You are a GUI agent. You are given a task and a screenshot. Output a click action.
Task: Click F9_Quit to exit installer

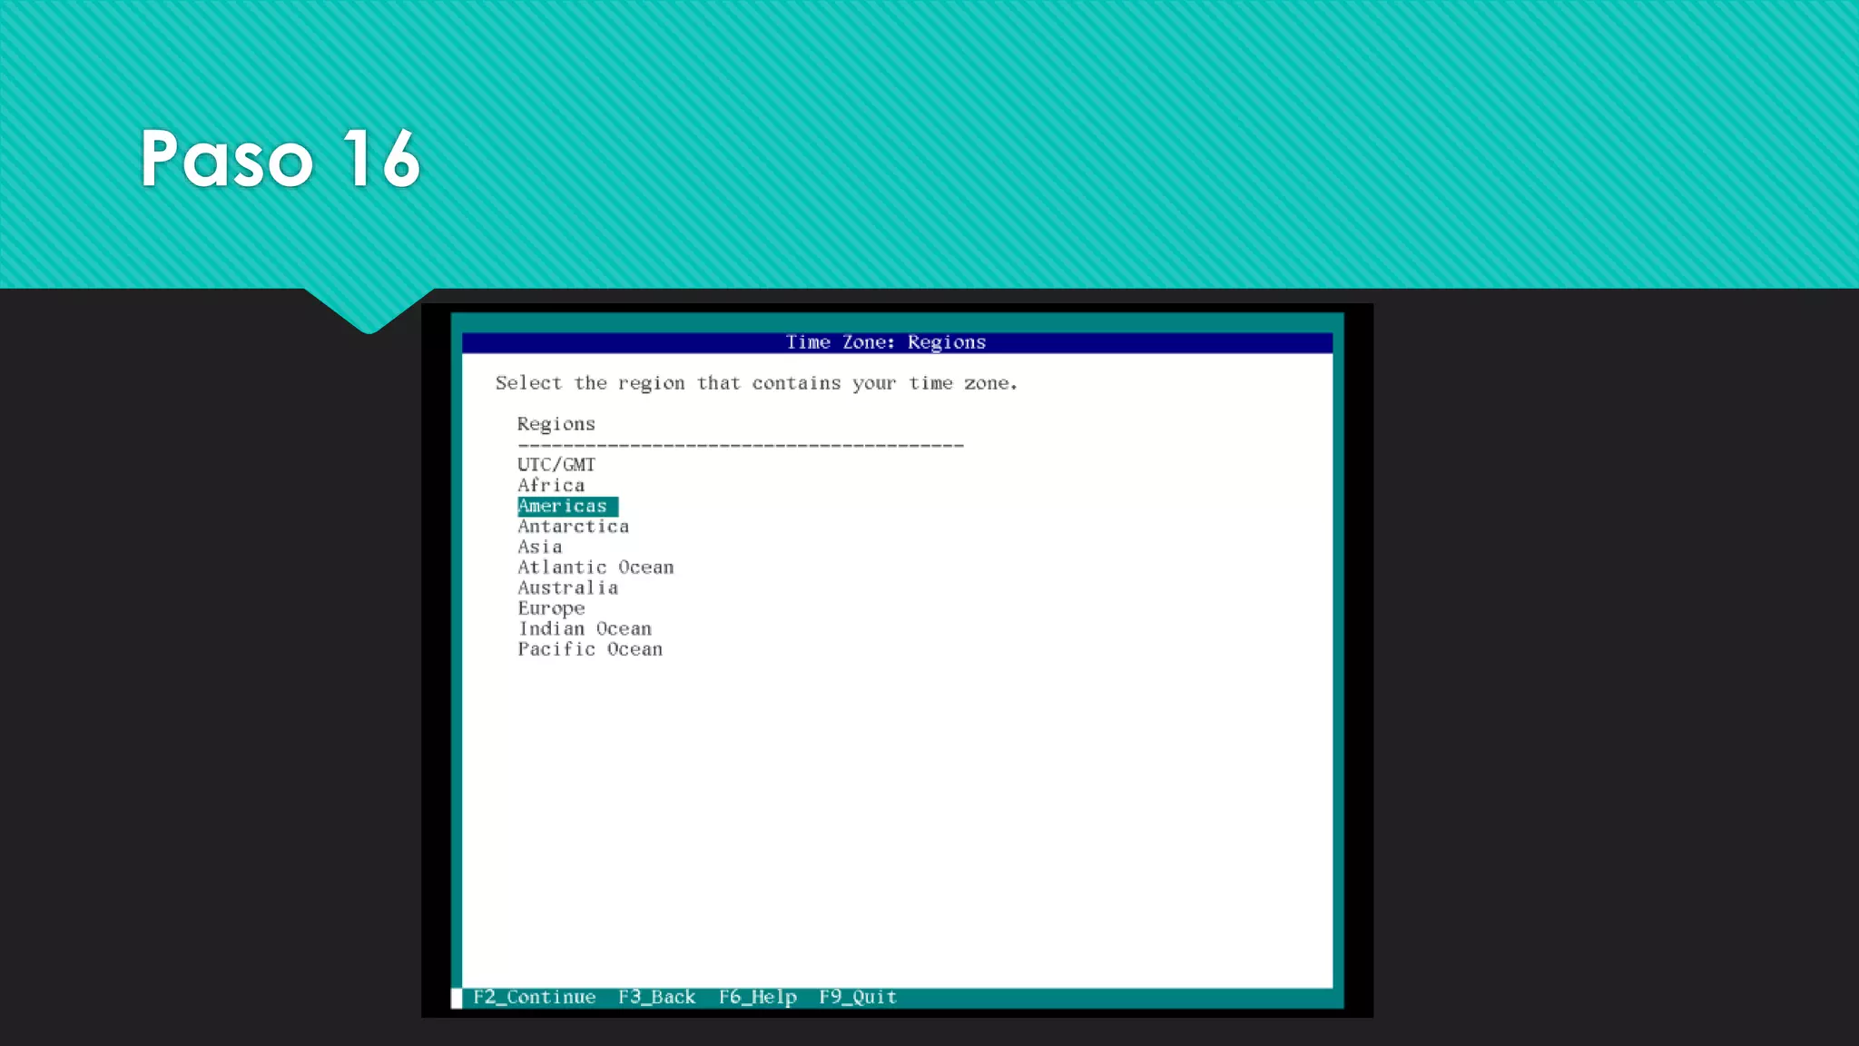(857, 997)
